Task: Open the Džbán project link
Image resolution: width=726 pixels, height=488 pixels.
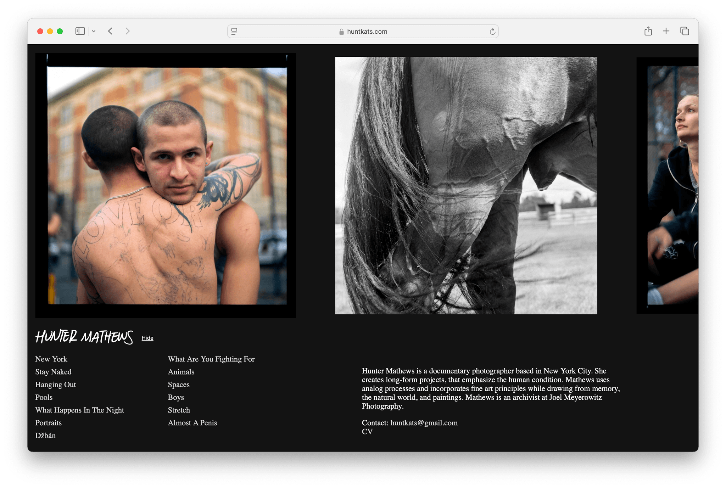Action: [x=45, y=436]
